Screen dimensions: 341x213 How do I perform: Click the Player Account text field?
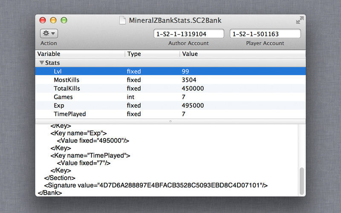click(265, 34)
